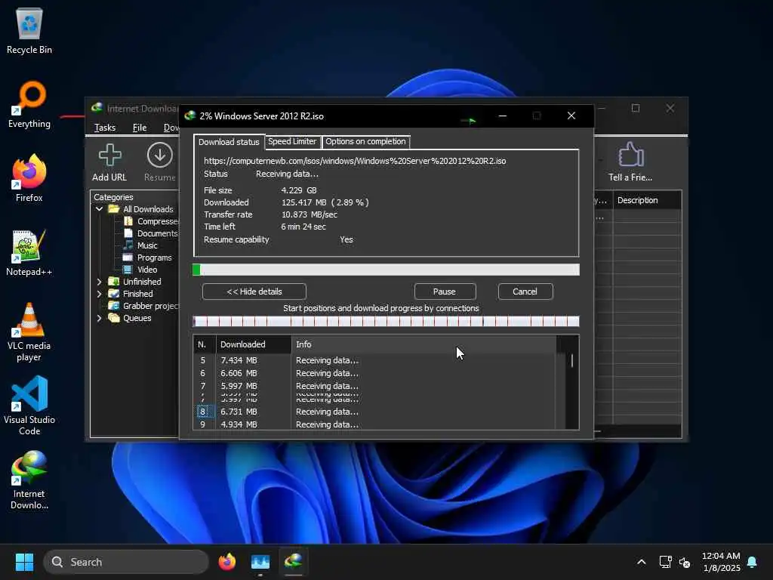Click Description column header in main IDM window
The height and width of the screenshot is (580, 773).
[x=647, y=200]
